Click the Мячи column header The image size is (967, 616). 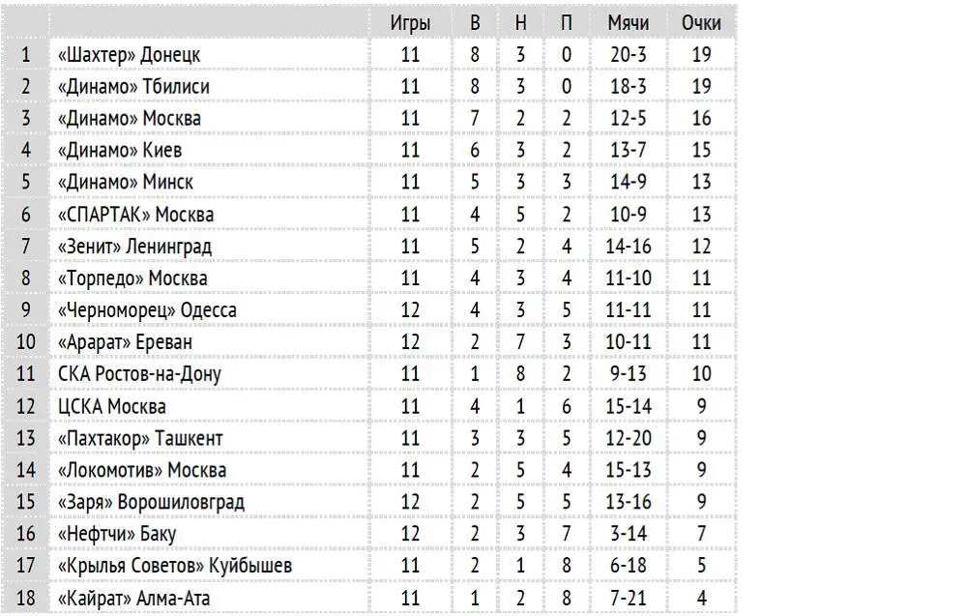point(628,23)
